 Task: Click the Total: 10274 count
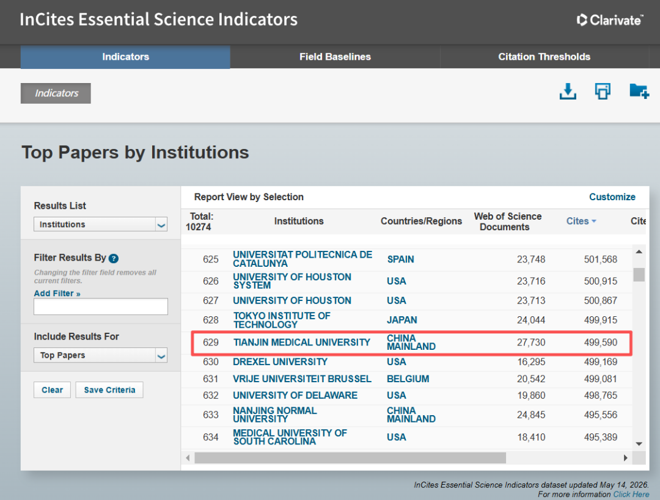pos(199,222)
